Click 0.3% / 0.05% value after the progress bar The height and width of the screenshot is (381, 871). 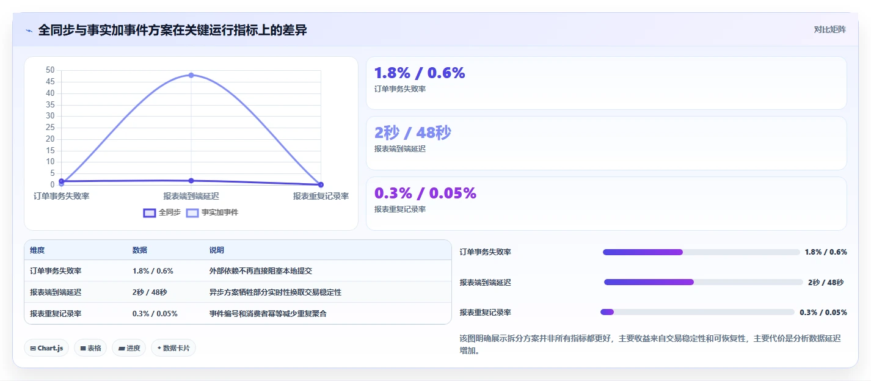tap(823, 312)
